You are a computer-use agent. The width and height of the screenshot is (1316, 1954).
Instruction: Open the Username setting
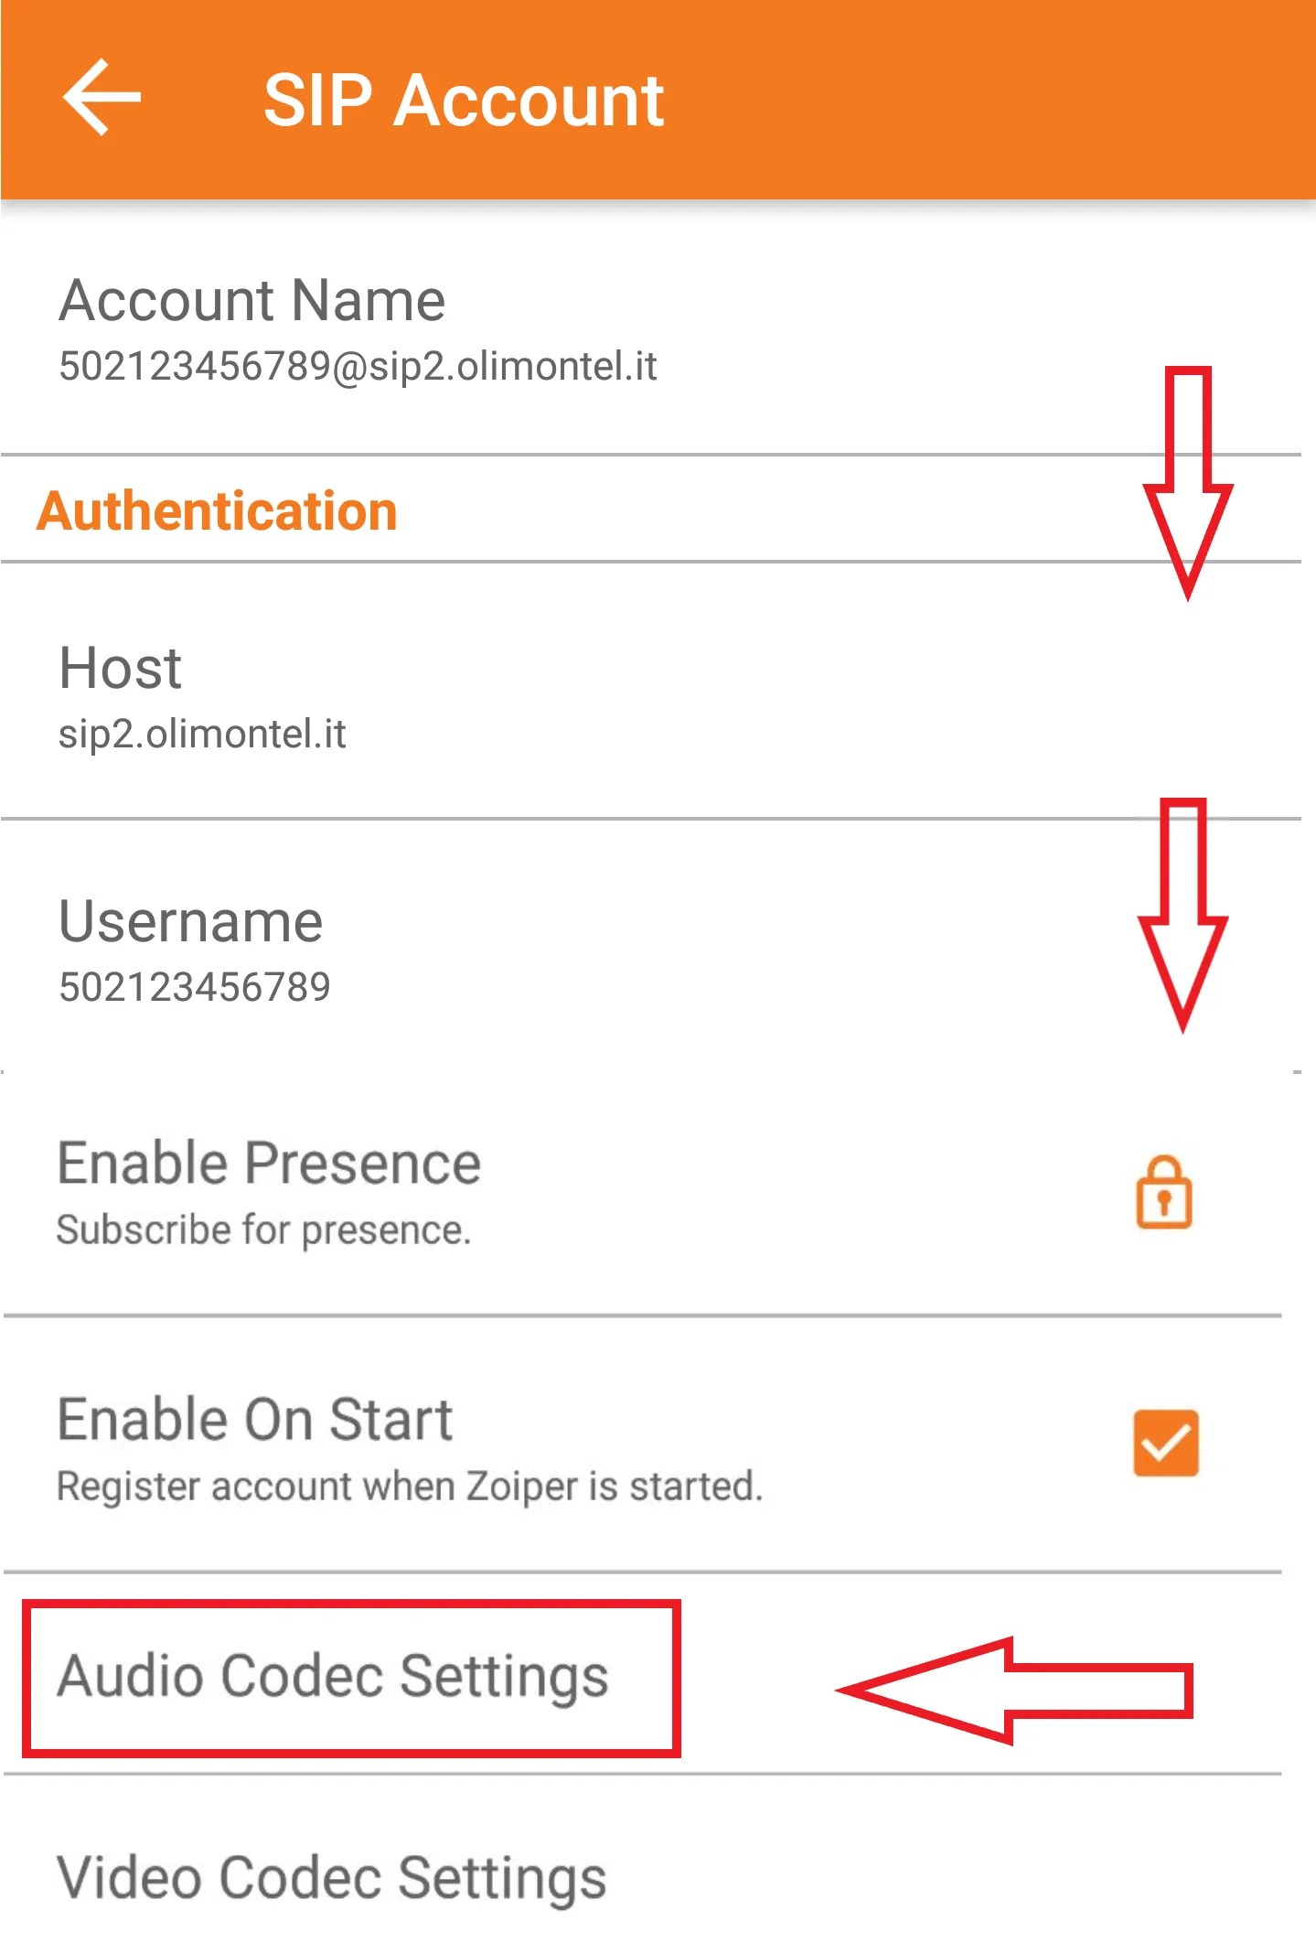coord(190,921)
